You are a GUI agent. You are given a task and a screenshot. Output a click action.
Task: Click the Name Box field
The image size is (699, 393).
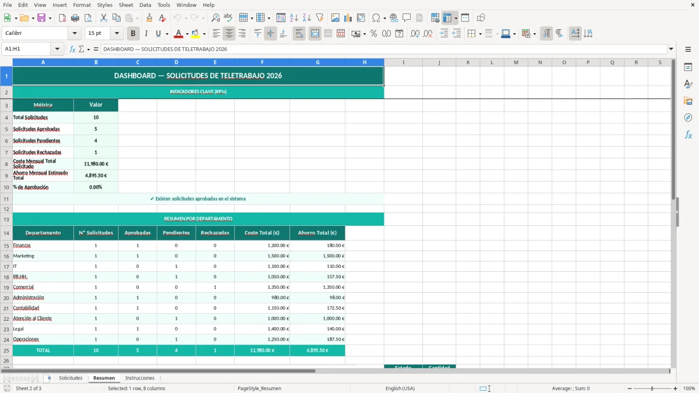tap(27, 49)
